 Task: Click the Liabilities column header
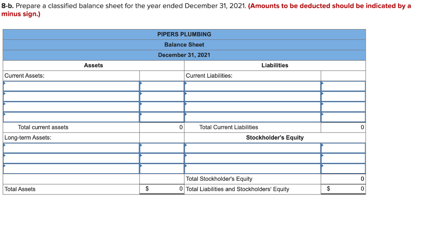click(x=275, y=65)
